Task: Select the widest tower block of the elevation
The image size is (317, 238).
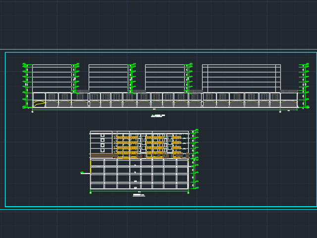Action: point(241,78)
